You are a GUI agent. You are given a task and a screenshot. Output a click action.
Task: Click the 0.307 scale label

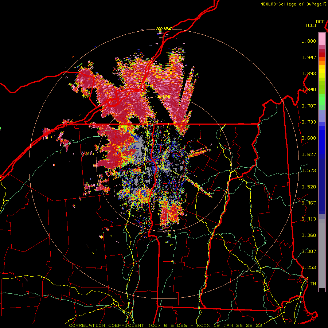point(309,251)
